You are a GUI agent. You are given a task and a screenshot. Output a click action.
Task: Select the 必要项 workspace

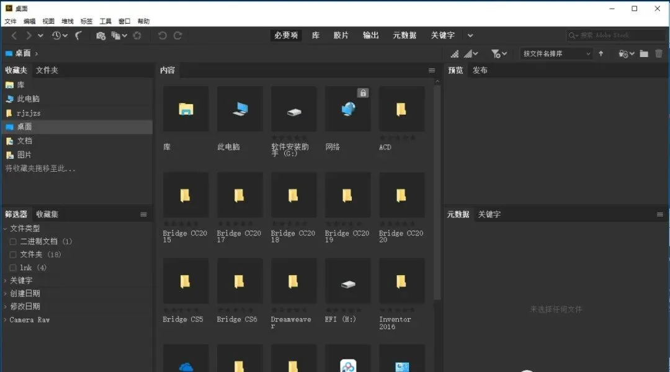tap(286, 35)
